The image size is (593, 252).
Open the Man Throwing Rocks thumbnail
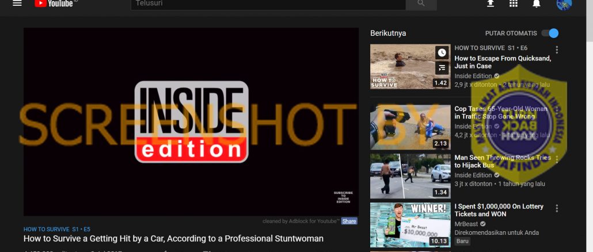(410, 176)
